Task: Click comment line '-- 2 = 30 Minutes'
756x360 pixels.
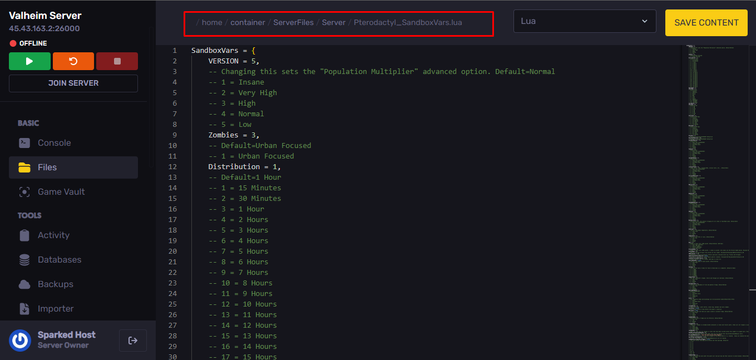Action: click(x=245, y=199)
